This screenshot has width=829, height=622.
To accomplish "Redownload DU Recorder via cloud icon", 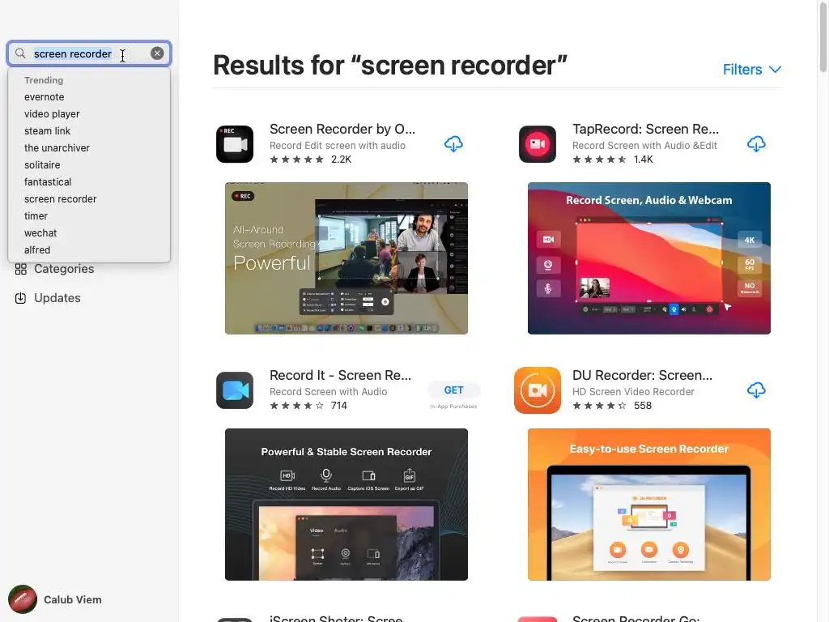I will [756, 390].
